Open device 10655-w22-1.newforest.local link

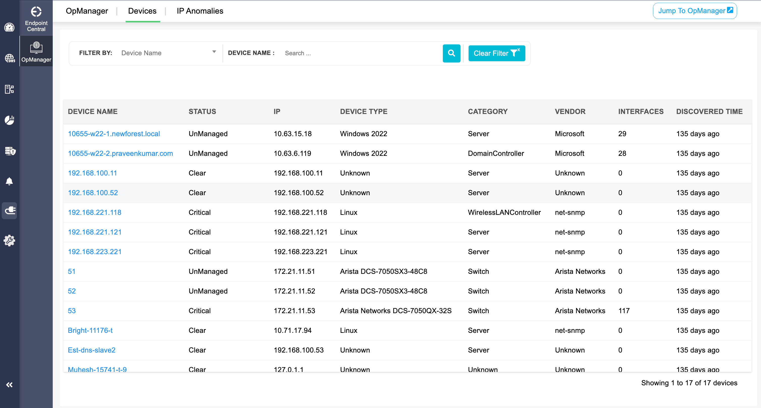[x=114, y=133]
